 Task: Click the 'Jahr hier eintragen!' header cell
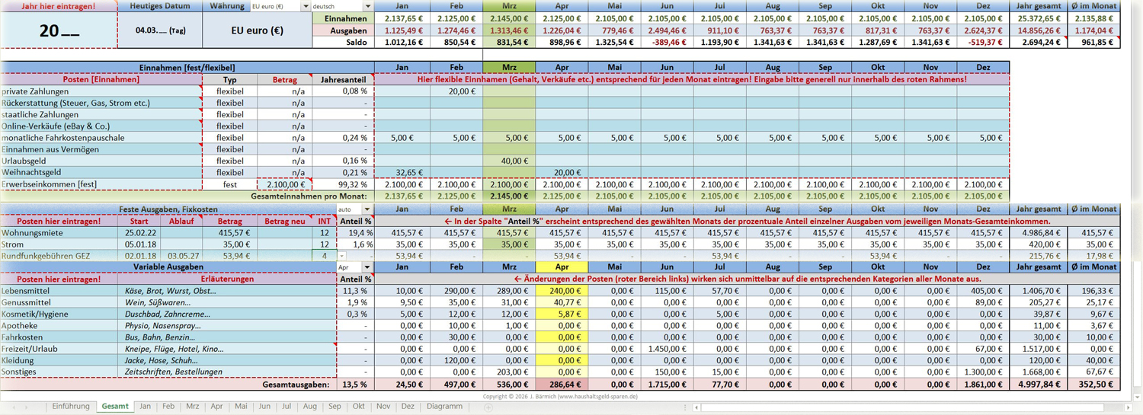(x=59, y=6)
